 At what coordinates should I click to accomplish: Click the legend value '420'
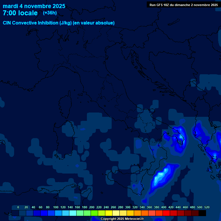tap(171, 207)
